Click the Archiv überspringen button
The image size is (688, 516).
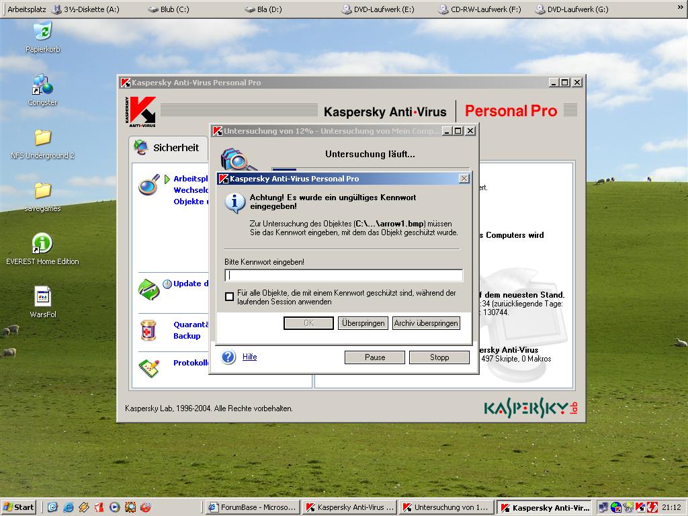[x=426, y=323]
